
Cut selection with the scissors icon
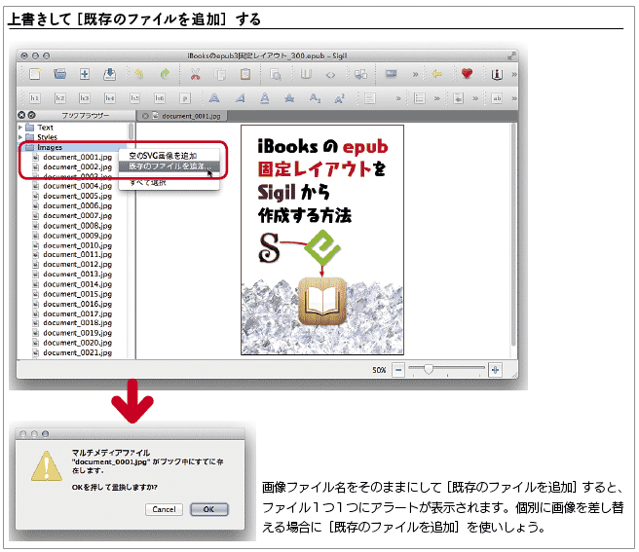coord(195,74)
